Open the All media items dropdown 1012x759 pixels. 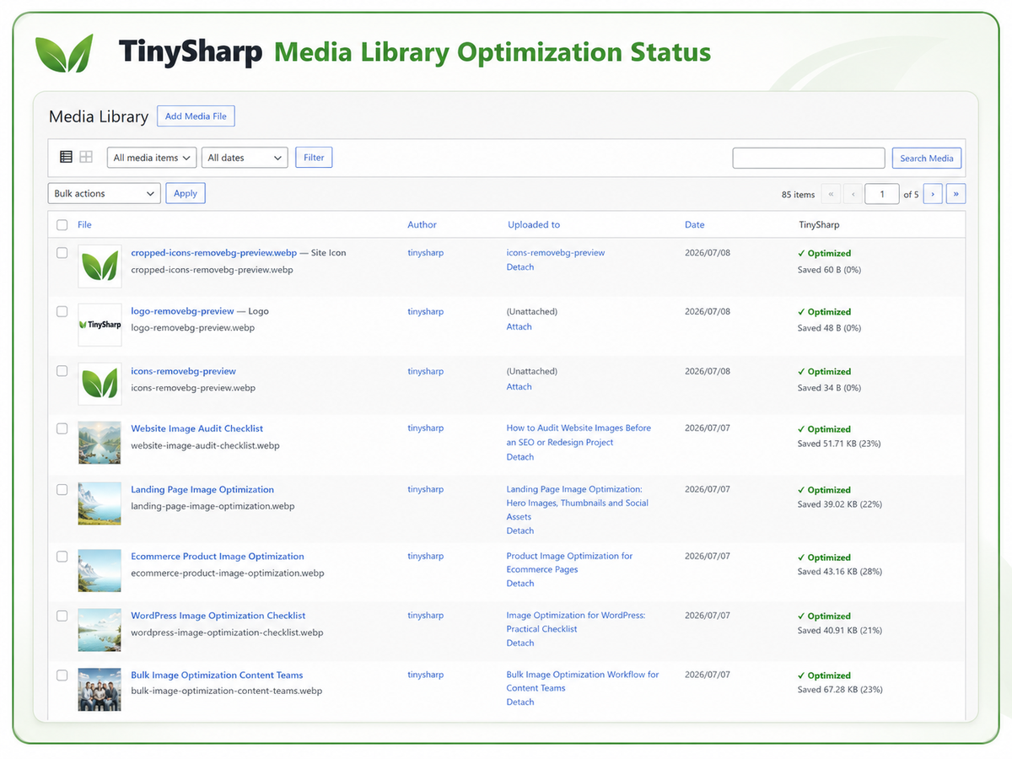click(152, 158)
